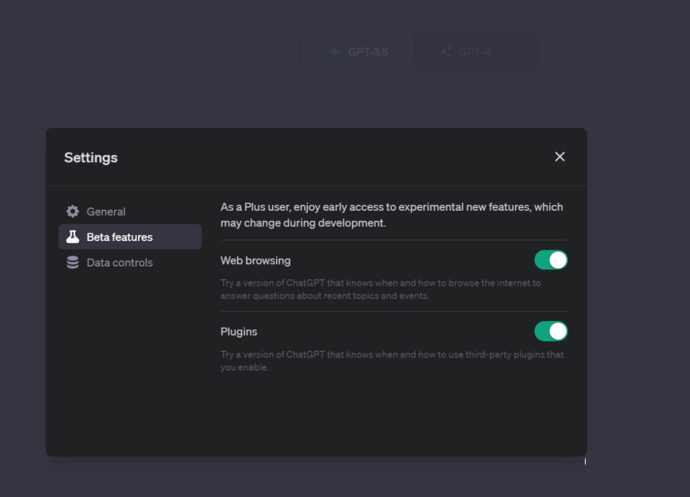Click the 'As a Plus user' description text
This screenshot has width=690, height=497.
pyautogui.click(x=392, y=215)
